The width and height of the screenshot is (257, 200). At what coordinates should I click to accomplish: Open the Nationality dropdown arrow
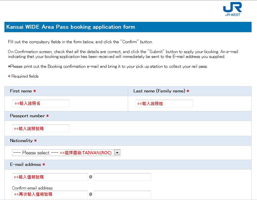click(117, 153)
